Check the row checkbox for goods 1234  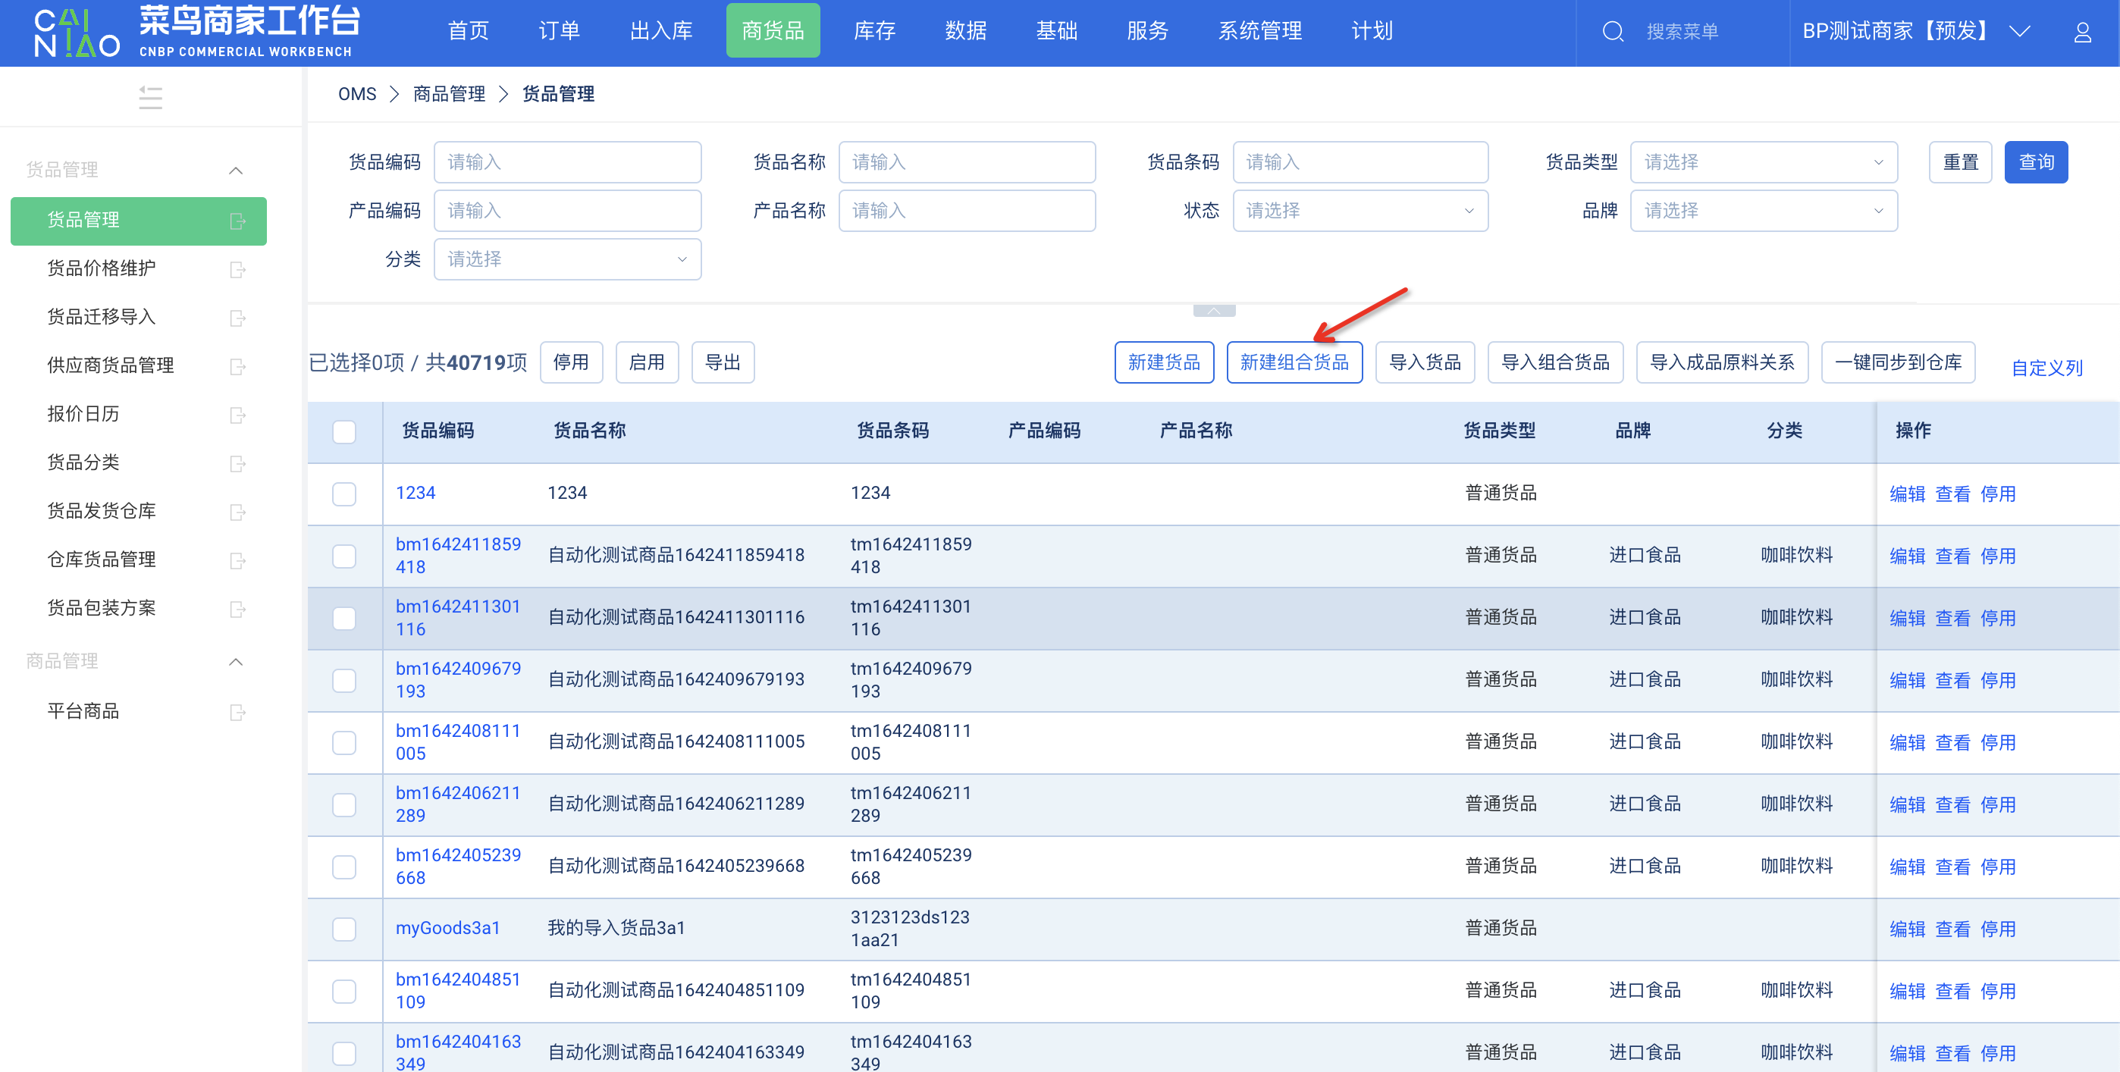344,494
